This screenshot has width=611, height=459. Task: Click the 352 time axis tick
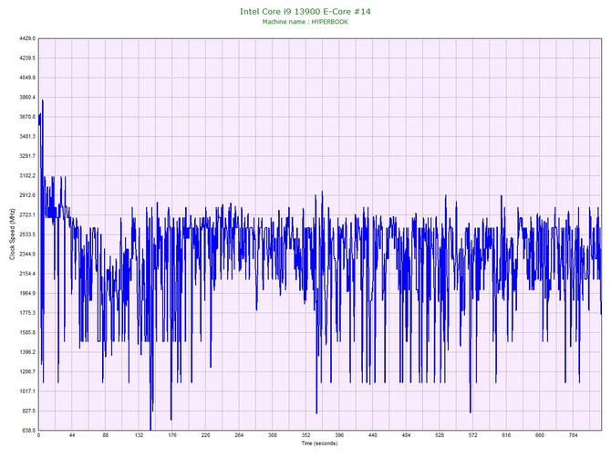point(305,435)
